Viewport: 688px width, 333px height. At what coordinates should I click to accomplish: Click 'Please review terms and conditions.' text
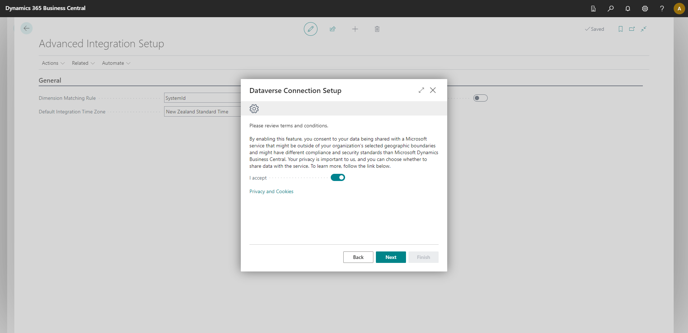[289, 126]
